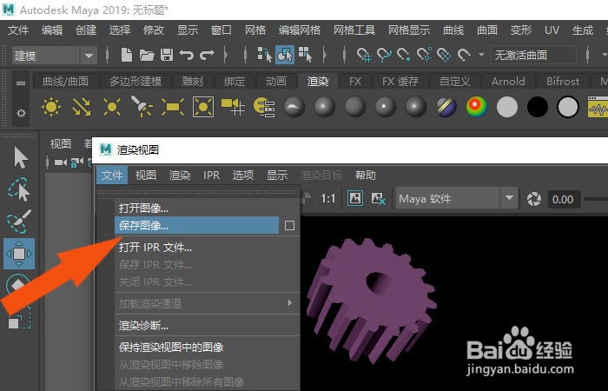Viewport: 608px width, 391px height.
Task: Click the Open Scene folder icon
Action: (x=147, y=55)
